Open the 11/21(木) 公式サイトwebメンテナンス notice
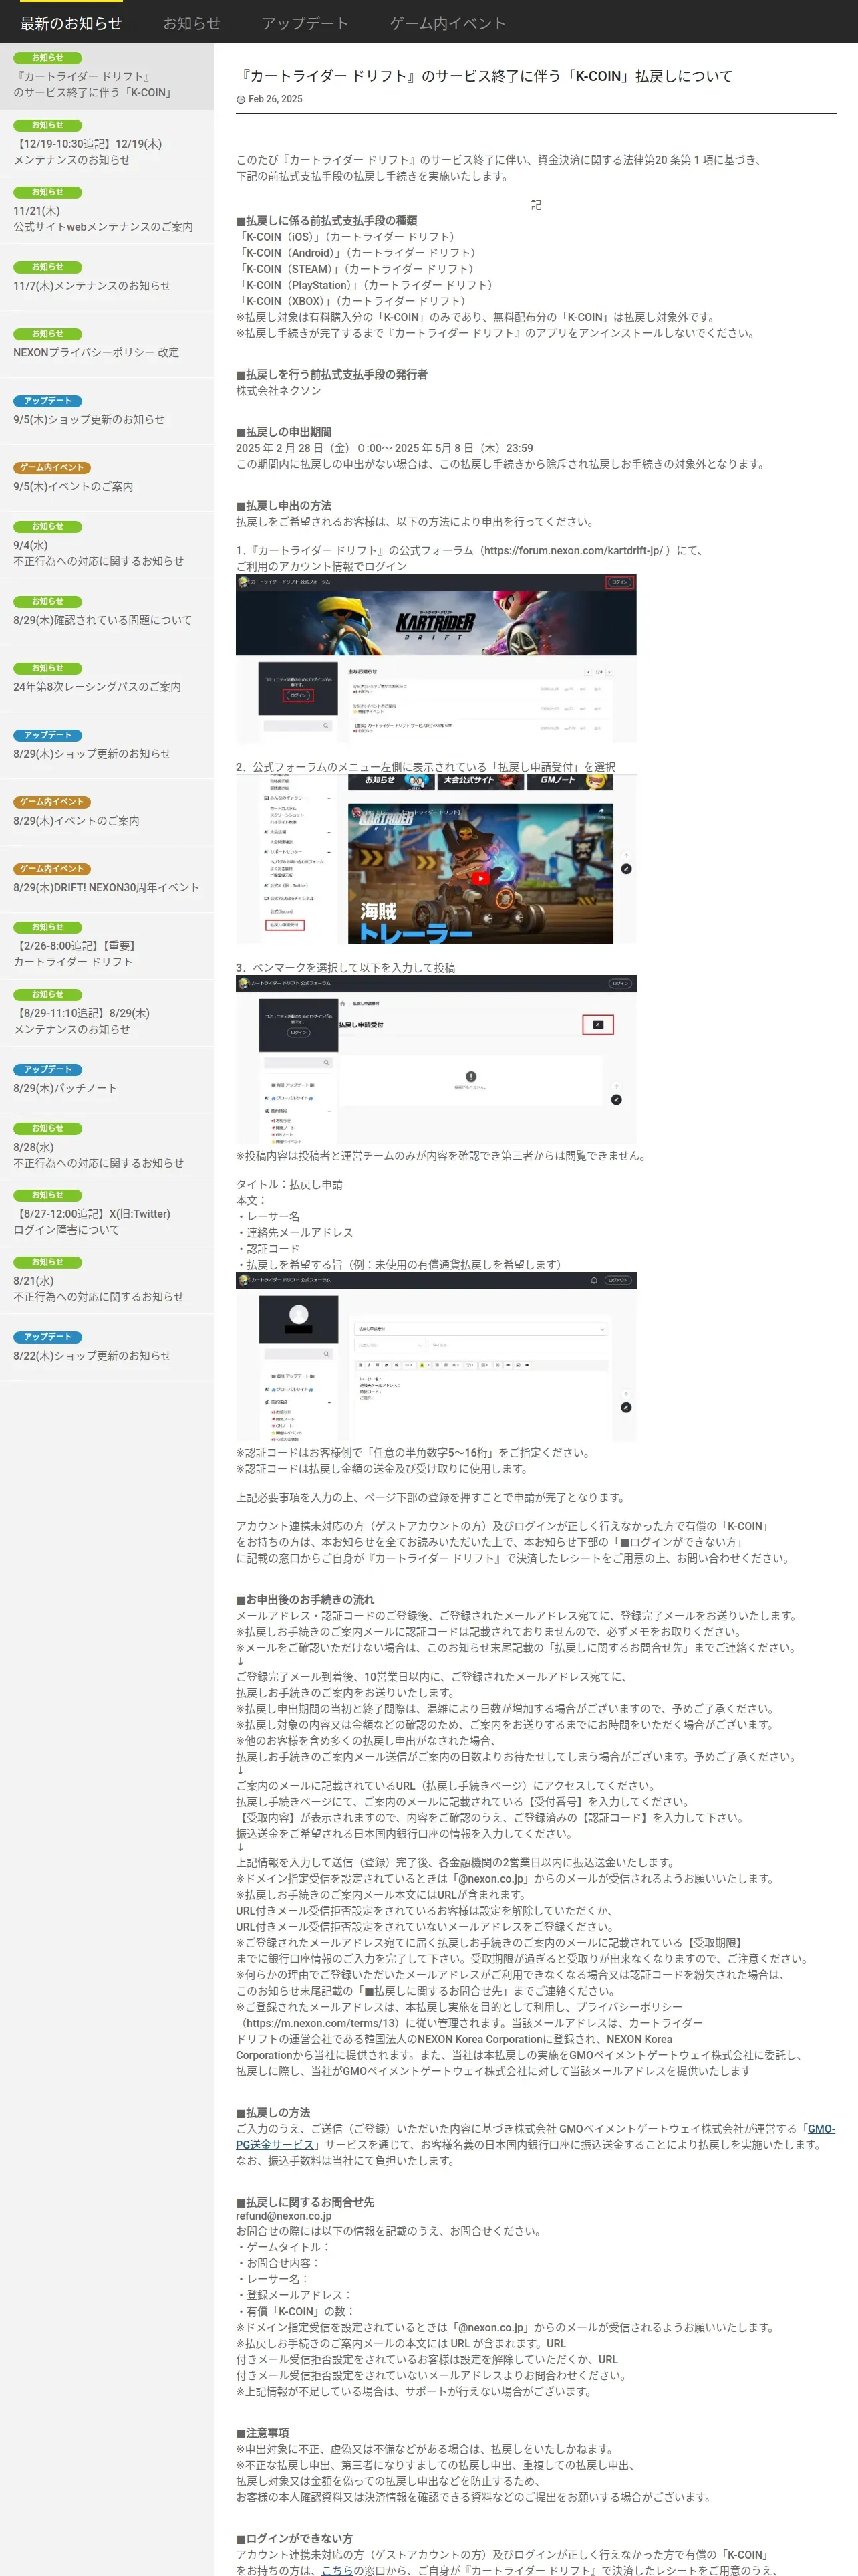The image size is (858, 2576). [x=107, y=210]
